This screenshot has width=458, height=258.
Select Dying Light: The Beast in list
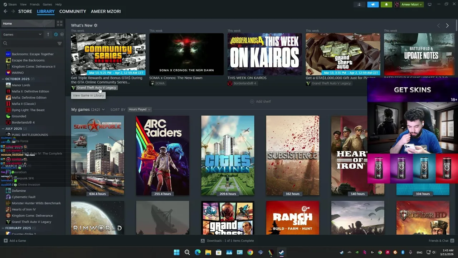pos(28,110)
